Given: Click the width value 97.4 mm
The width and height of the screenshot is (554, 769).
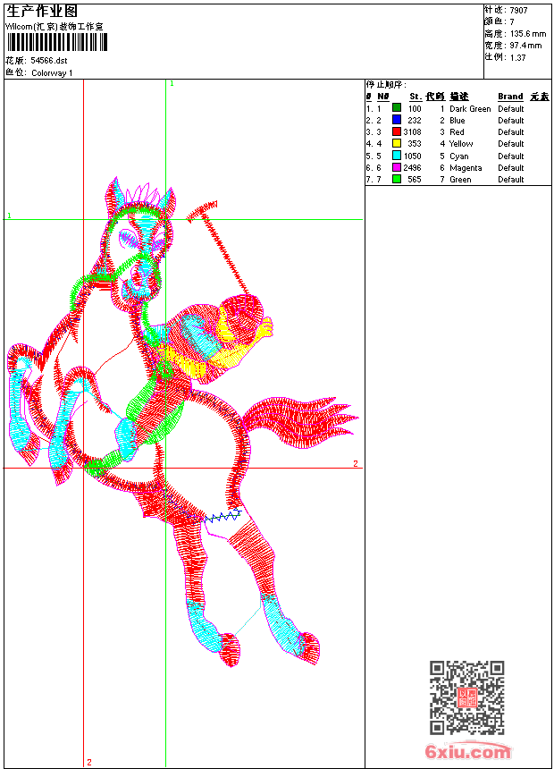Looking at the screenshot, I should [x=525, y=46].
